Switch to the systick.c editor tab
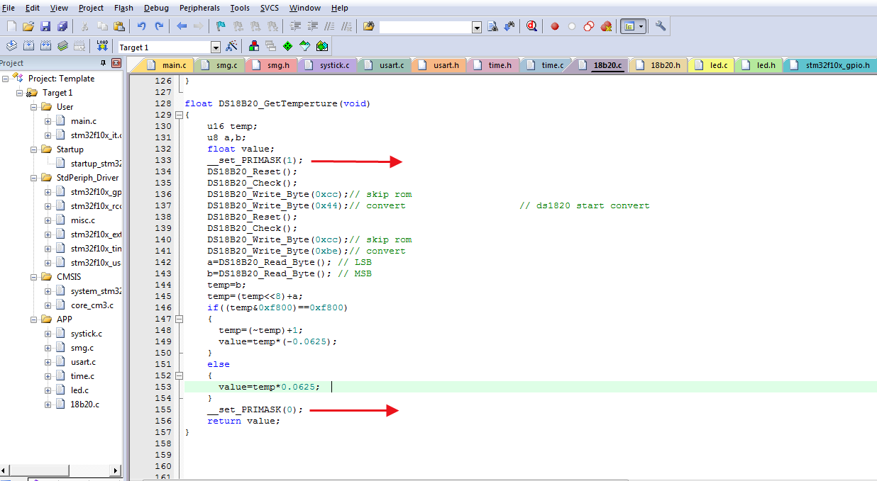This screenshot has width=877, height=481. 328,65
